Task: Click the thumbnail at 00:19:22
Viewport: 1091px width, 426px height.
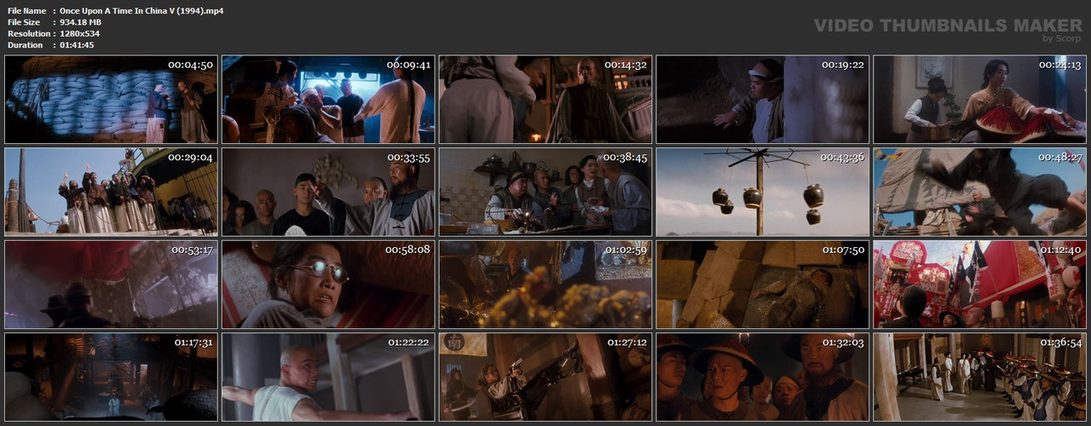Action: coord(763,100)
